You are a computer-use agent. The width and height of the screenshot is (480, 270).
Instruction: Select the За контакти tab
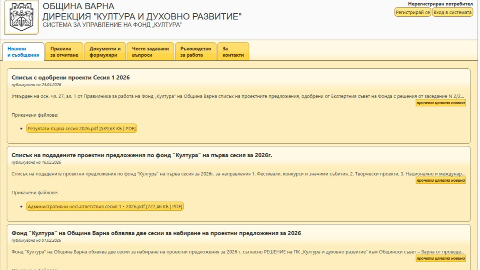[x=233, y=52]
